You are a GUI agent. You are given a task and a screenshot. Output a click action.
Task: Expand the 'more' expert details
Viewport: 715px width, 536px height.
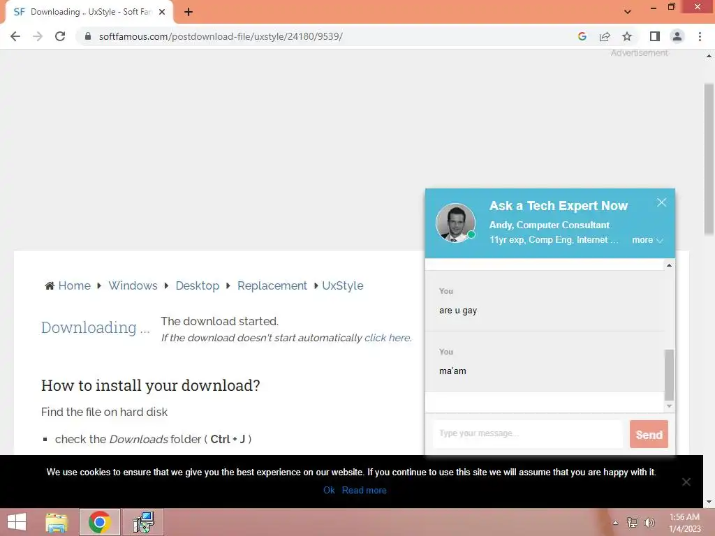point(647,240)
